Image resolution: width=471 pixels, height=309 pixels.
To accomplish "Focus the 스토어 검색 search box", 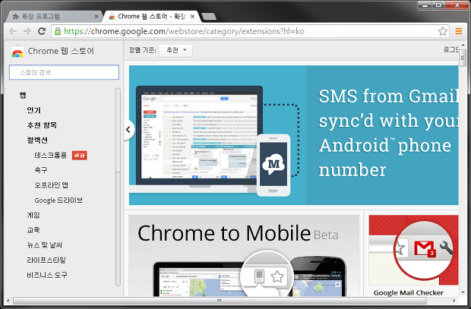I will tap(64, 72).
